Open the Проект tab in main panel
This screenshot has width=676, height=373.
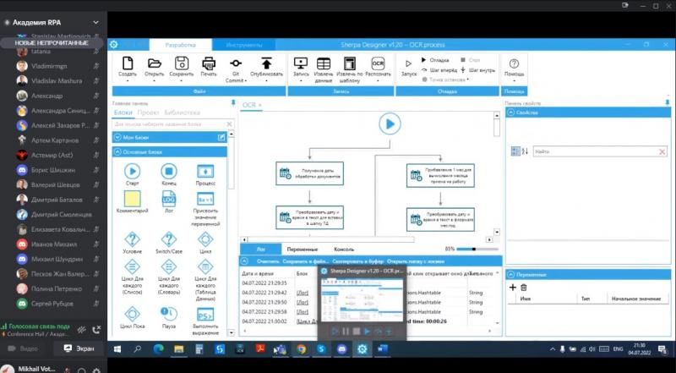point(148,112)
